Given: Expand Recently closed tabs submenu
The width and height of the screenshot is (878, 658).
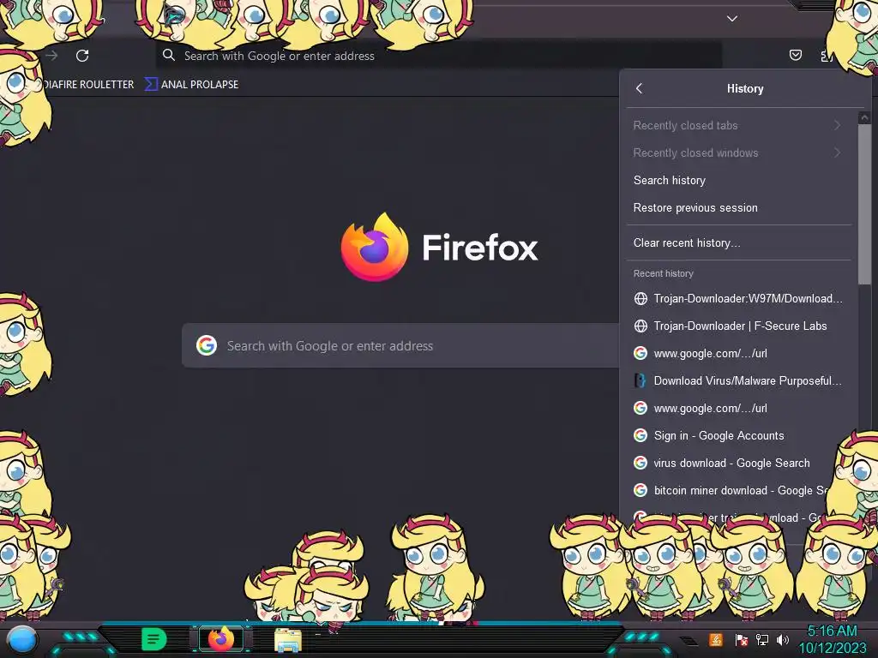Looking at the screenshot, I should (x=738, y=125).
